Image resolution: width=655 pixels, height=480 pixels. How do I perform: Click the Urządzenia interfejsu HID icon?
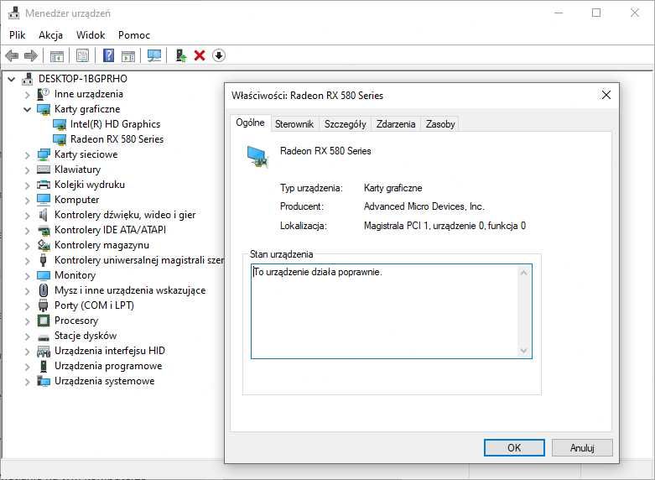click(x=44, y=352)
